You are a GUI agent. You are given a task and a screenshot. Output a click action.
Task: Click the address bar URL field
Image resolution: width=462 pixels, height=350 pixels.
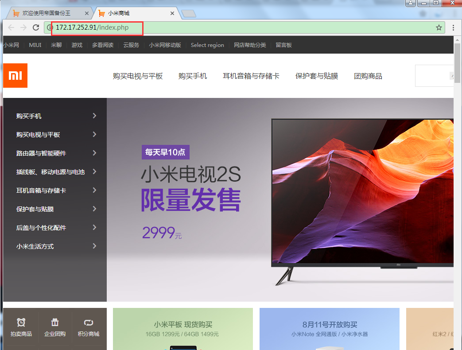point(245,27)
